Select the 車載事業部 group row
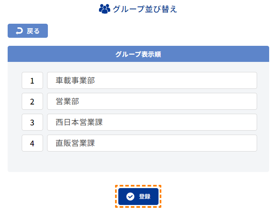Screen dimensions: 276x211 click(152, 80)
